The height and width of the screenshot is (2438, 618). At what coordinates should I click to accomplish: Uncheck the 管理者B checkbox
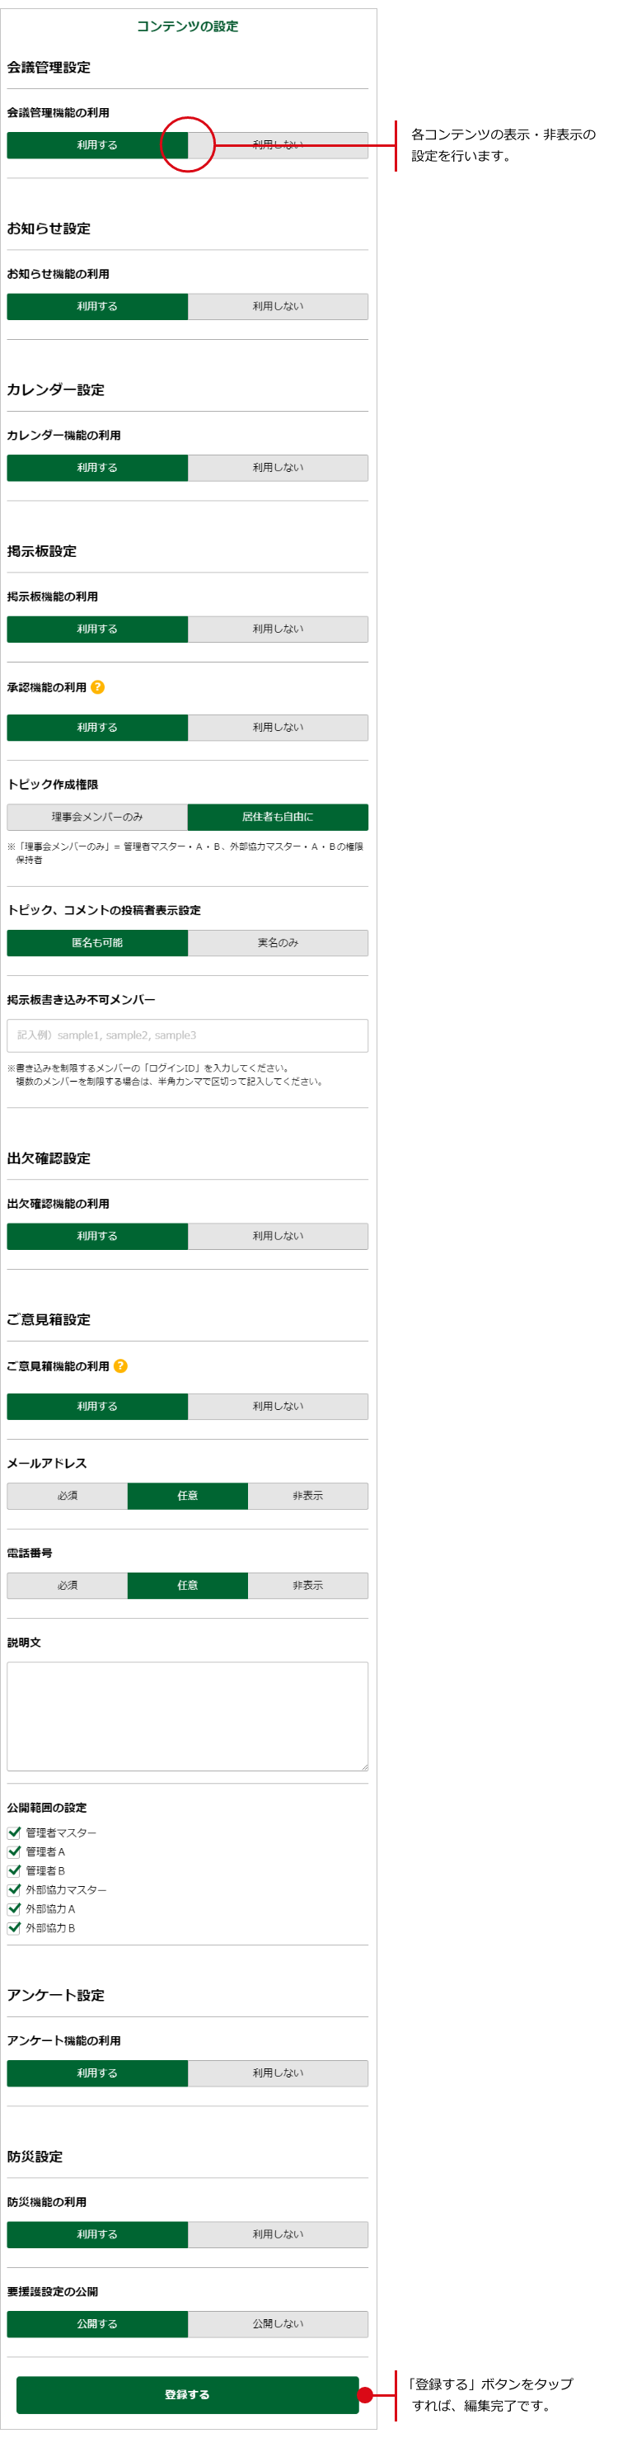[x=14, y=1870]
